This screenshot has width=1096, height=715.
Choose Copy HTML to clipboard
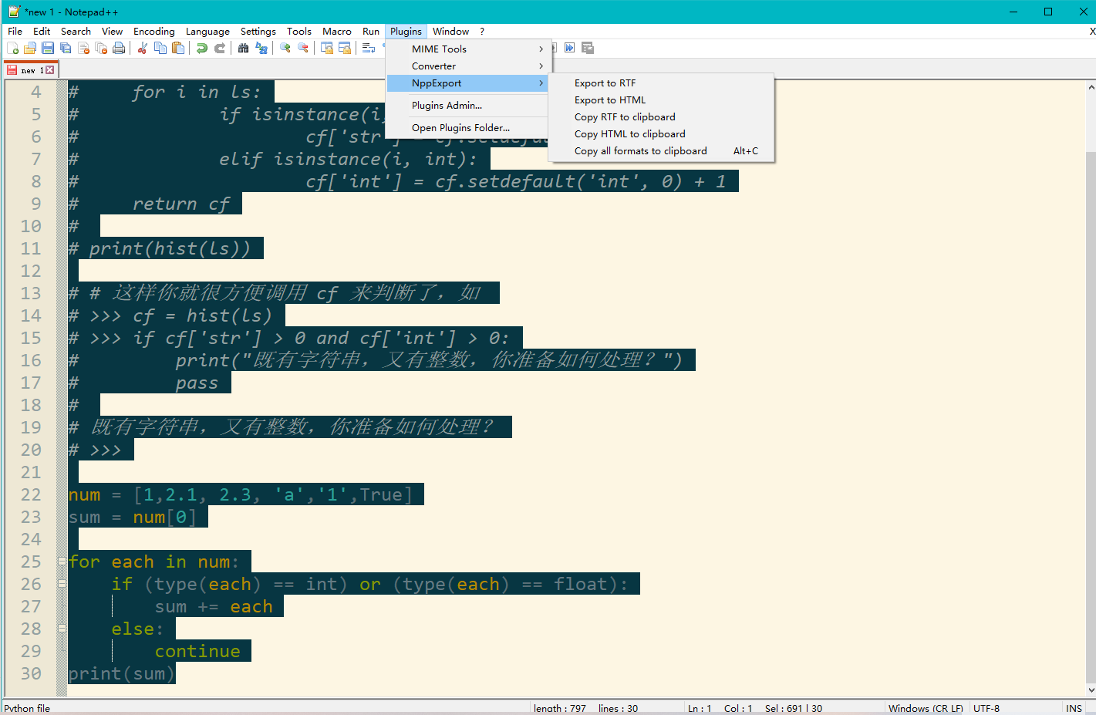pos(661,133)
